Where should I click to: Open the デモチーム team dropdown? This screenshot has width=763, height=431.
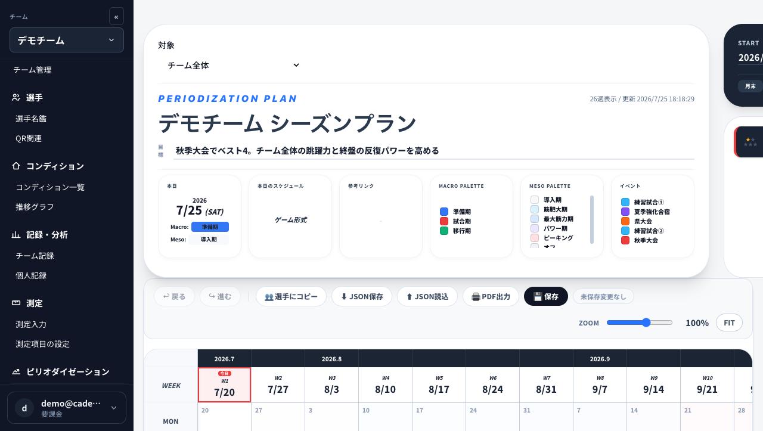click(x=67, y=40)
